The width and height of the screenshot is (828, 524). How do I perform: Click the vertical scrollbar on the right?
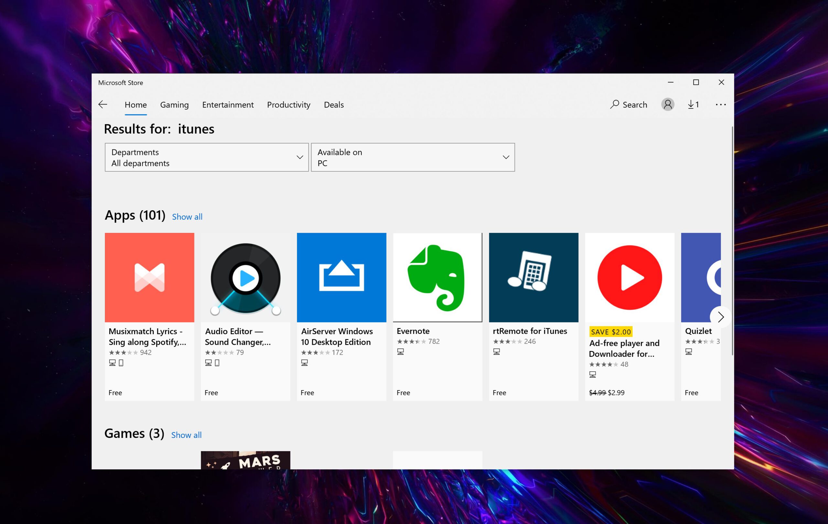[x=732, y=241]
